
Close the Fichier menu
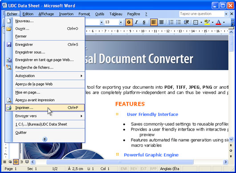(x=12, y=14)
